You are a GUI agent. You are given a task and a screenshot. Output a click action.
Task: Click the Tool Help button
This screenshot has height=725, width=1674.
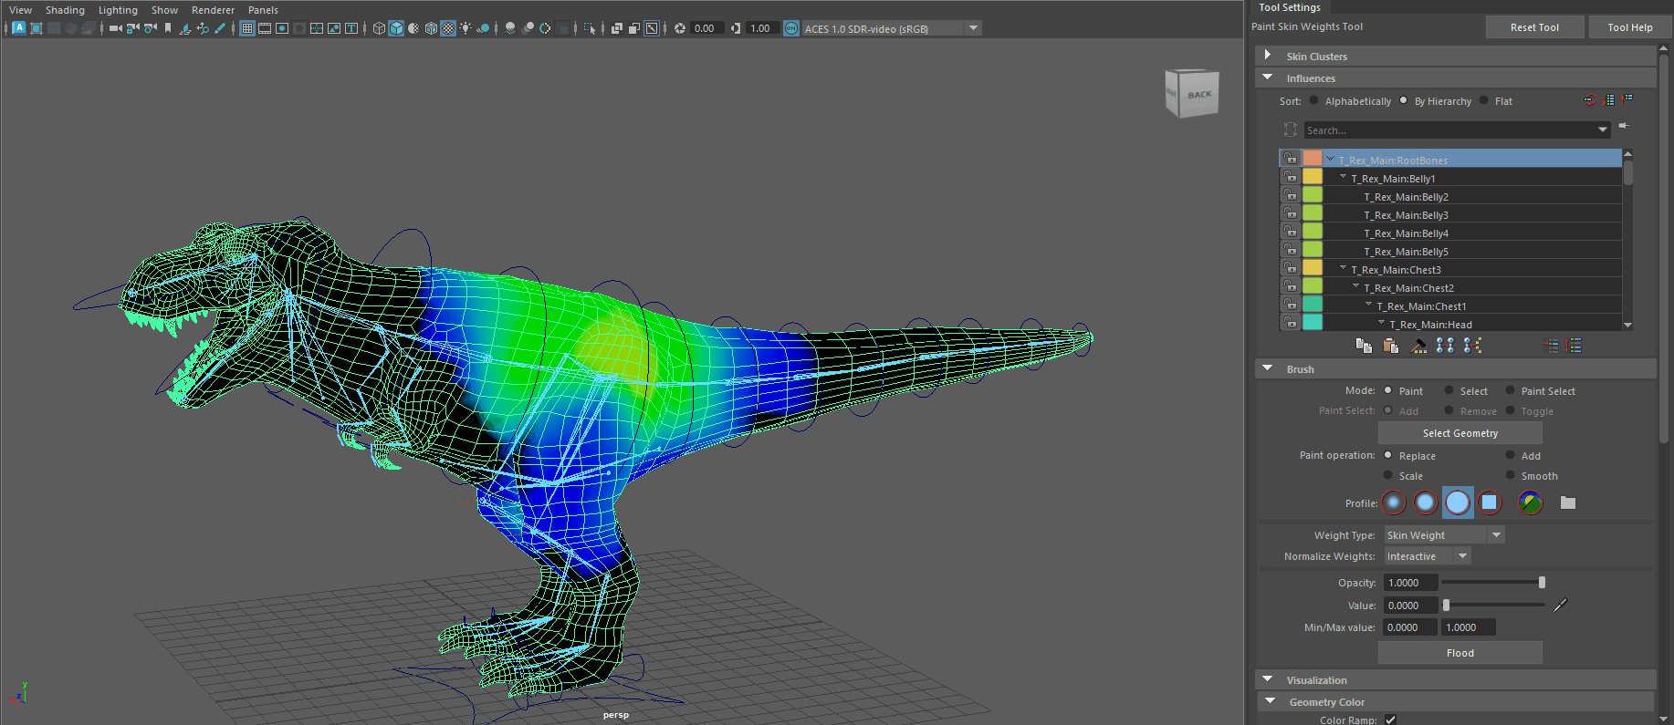click(1630, 27)
